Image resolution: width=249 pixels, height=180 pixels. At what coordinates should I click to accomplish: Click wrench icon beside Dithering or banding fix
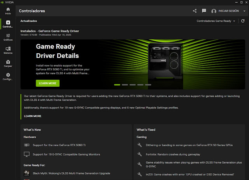tap(140, 145)
